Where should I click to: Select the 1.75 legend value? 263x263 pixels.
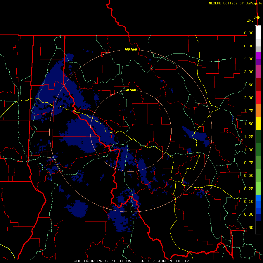(249, 111)
